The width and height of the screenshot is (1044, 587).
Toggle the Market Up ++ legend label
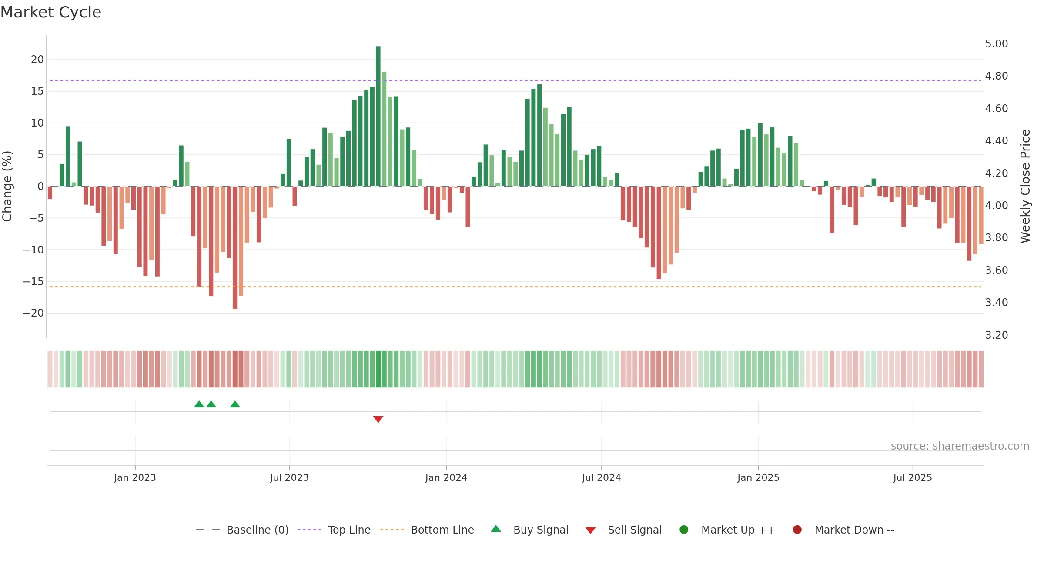[x=738, y=530]
